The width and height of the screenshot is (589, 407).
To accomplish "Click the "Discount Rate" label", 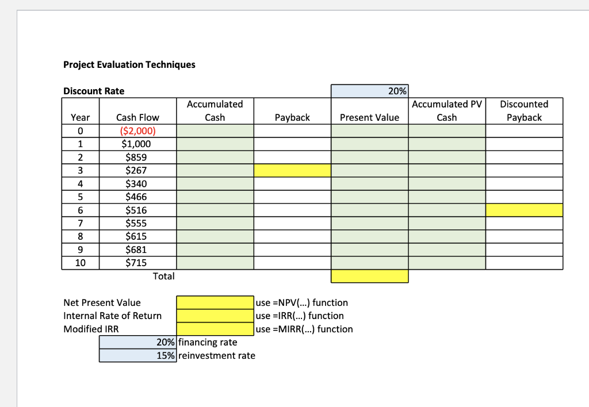I will click(x=94, y=91).
